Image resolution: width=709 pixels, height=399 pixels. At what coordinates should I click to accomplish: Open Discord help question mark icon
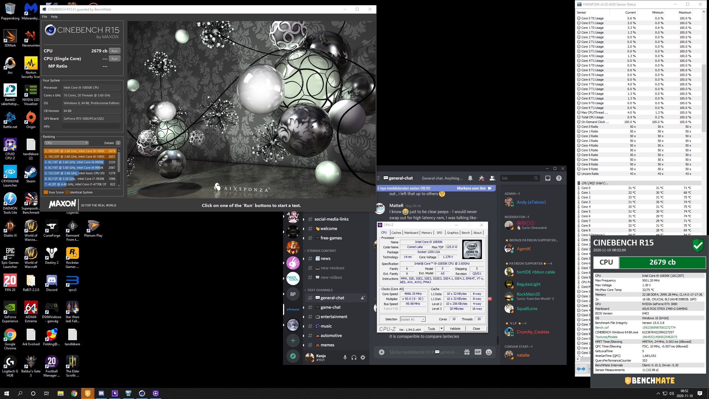[x=559, y=178]
